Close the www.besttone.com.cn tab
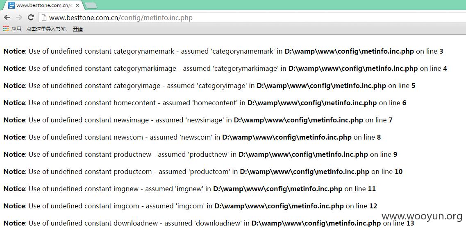 77,5
